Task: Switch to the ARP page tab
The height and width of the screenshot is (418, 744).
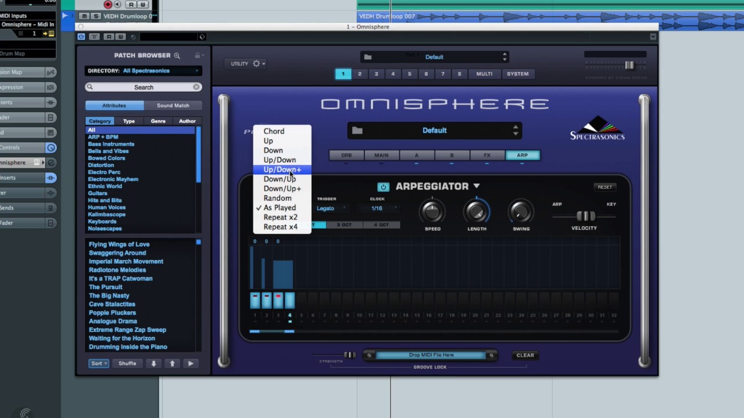Action: click(x=522, y=155)
